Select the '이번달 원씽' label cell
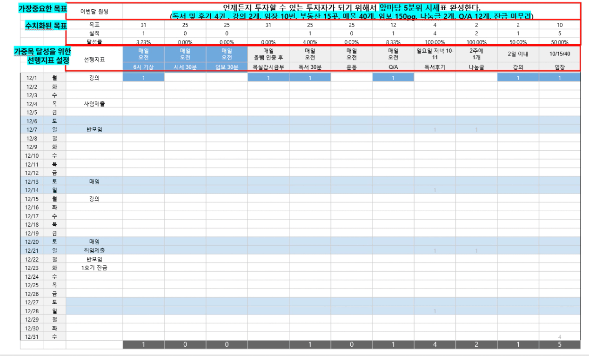The width and height of the screenshot is (589, 356). pos(94,11)
